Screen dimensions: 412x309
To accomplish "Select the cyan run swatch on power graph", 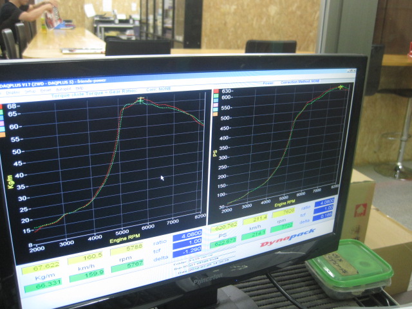I will pos(216,109).
